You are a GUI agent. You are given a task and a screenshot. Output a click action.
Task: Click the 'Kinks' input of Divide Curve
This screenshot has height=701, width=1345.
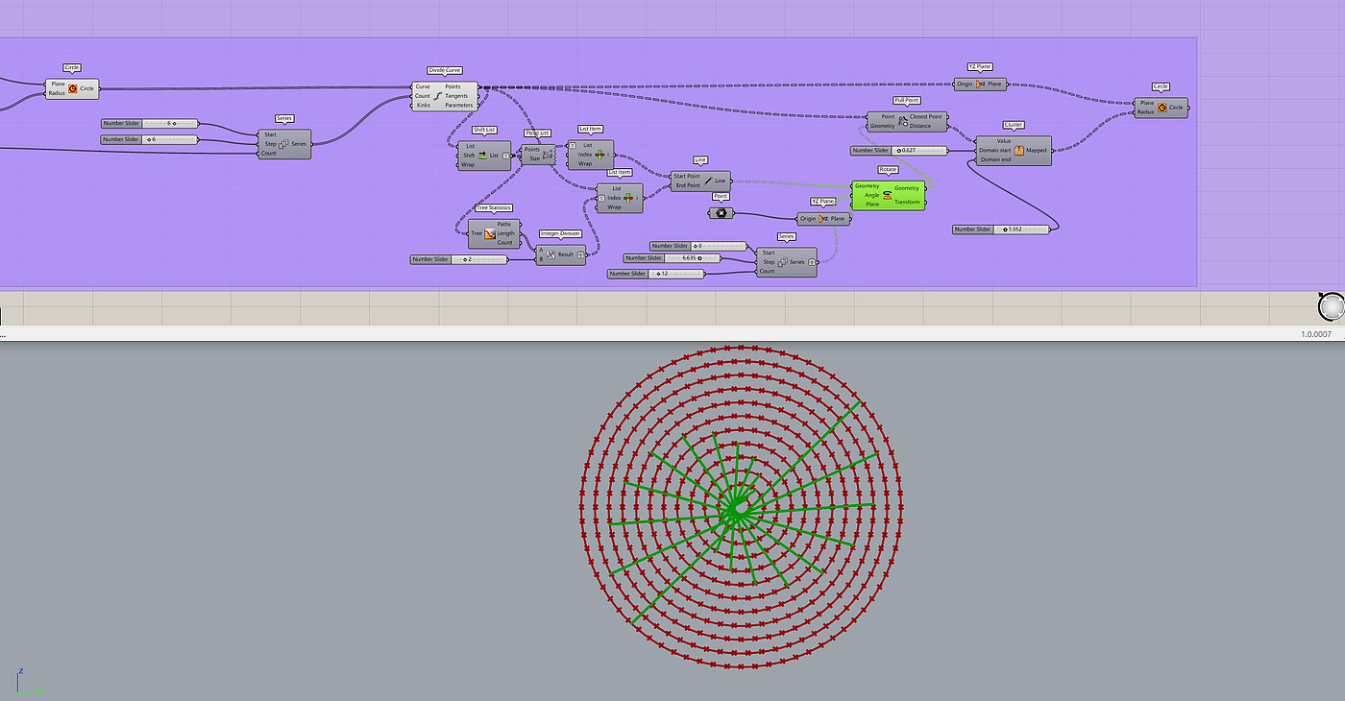[x=423, y=105]
